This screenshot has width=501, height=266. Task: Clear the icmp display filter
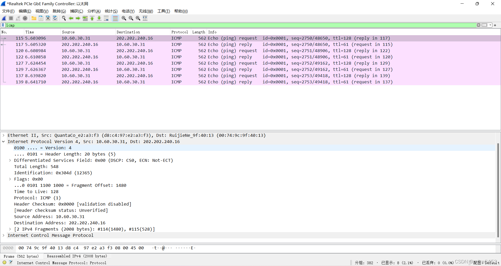[x=479, y=25]
